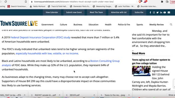Open foster system college tuition headline

[151, 62]
